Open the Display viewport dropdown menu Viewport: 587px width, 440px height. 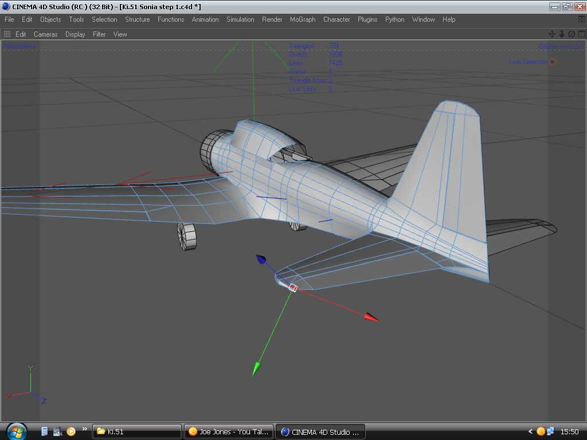point(75,34)
